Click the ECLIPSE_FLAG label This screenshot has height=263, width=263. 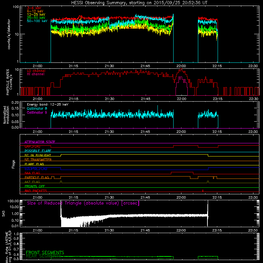(x=36, y=169)
